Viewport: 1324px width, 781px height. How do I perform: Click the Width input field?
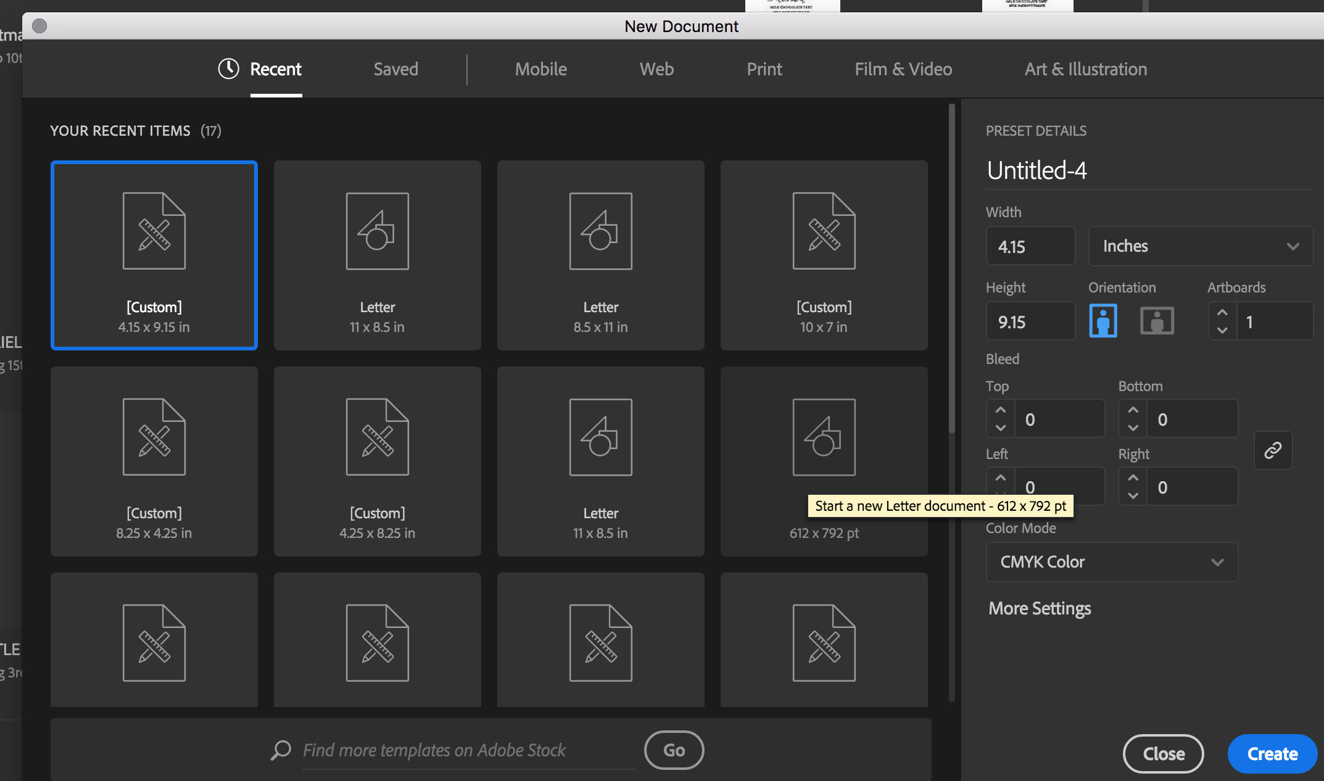(x=1030, y=246)
